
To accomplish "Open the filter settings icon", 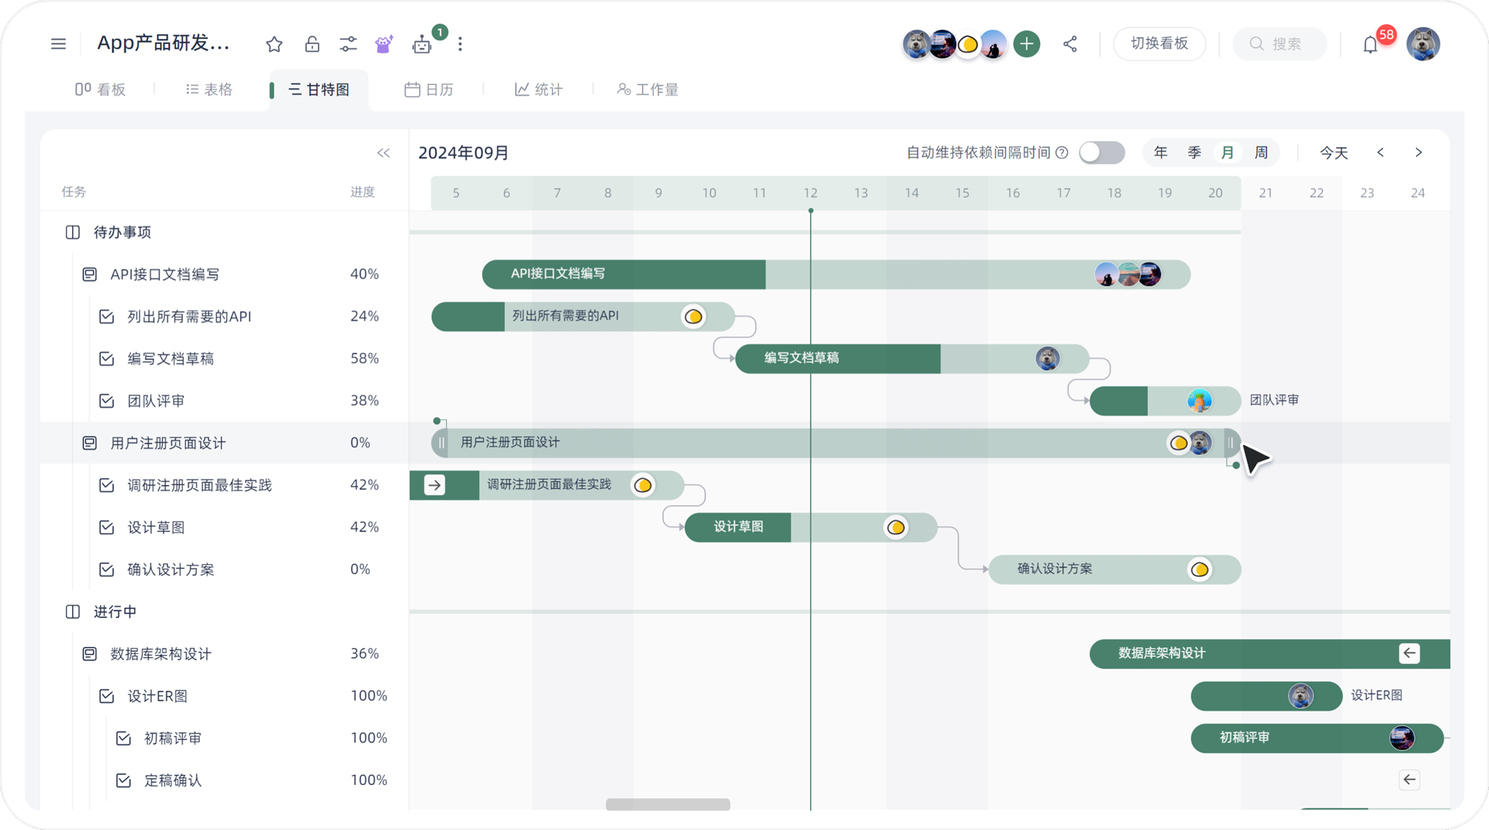I will point(348,44).
